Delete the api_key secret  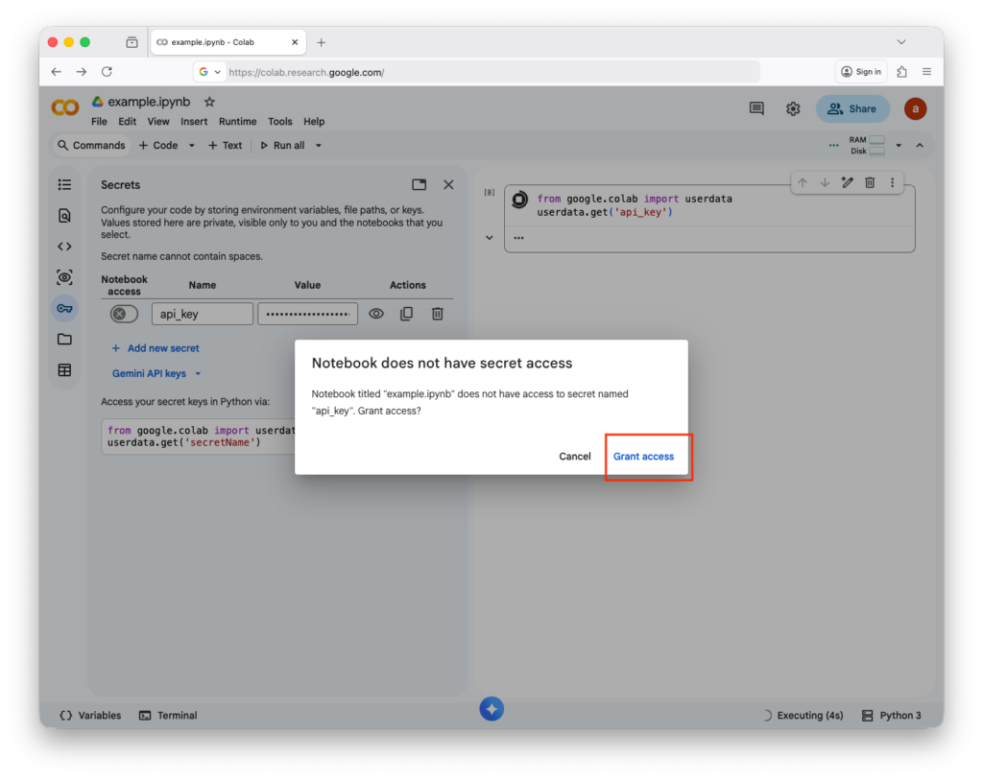[x=437, y=314]
